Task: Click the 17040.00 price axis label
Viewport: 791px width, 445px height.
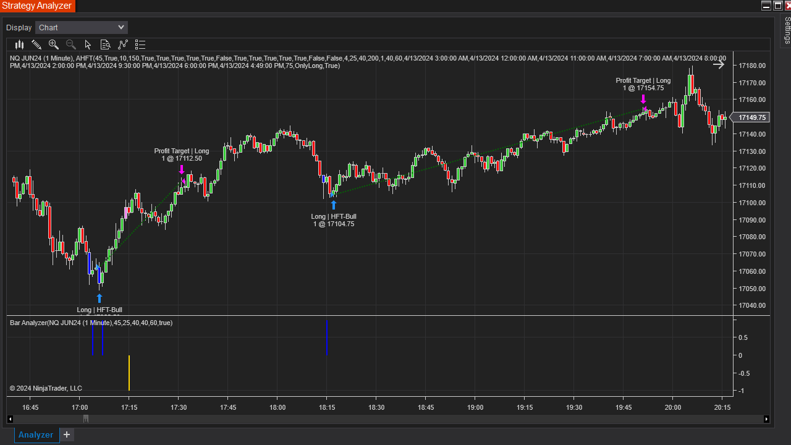Action: coord(752,305)
